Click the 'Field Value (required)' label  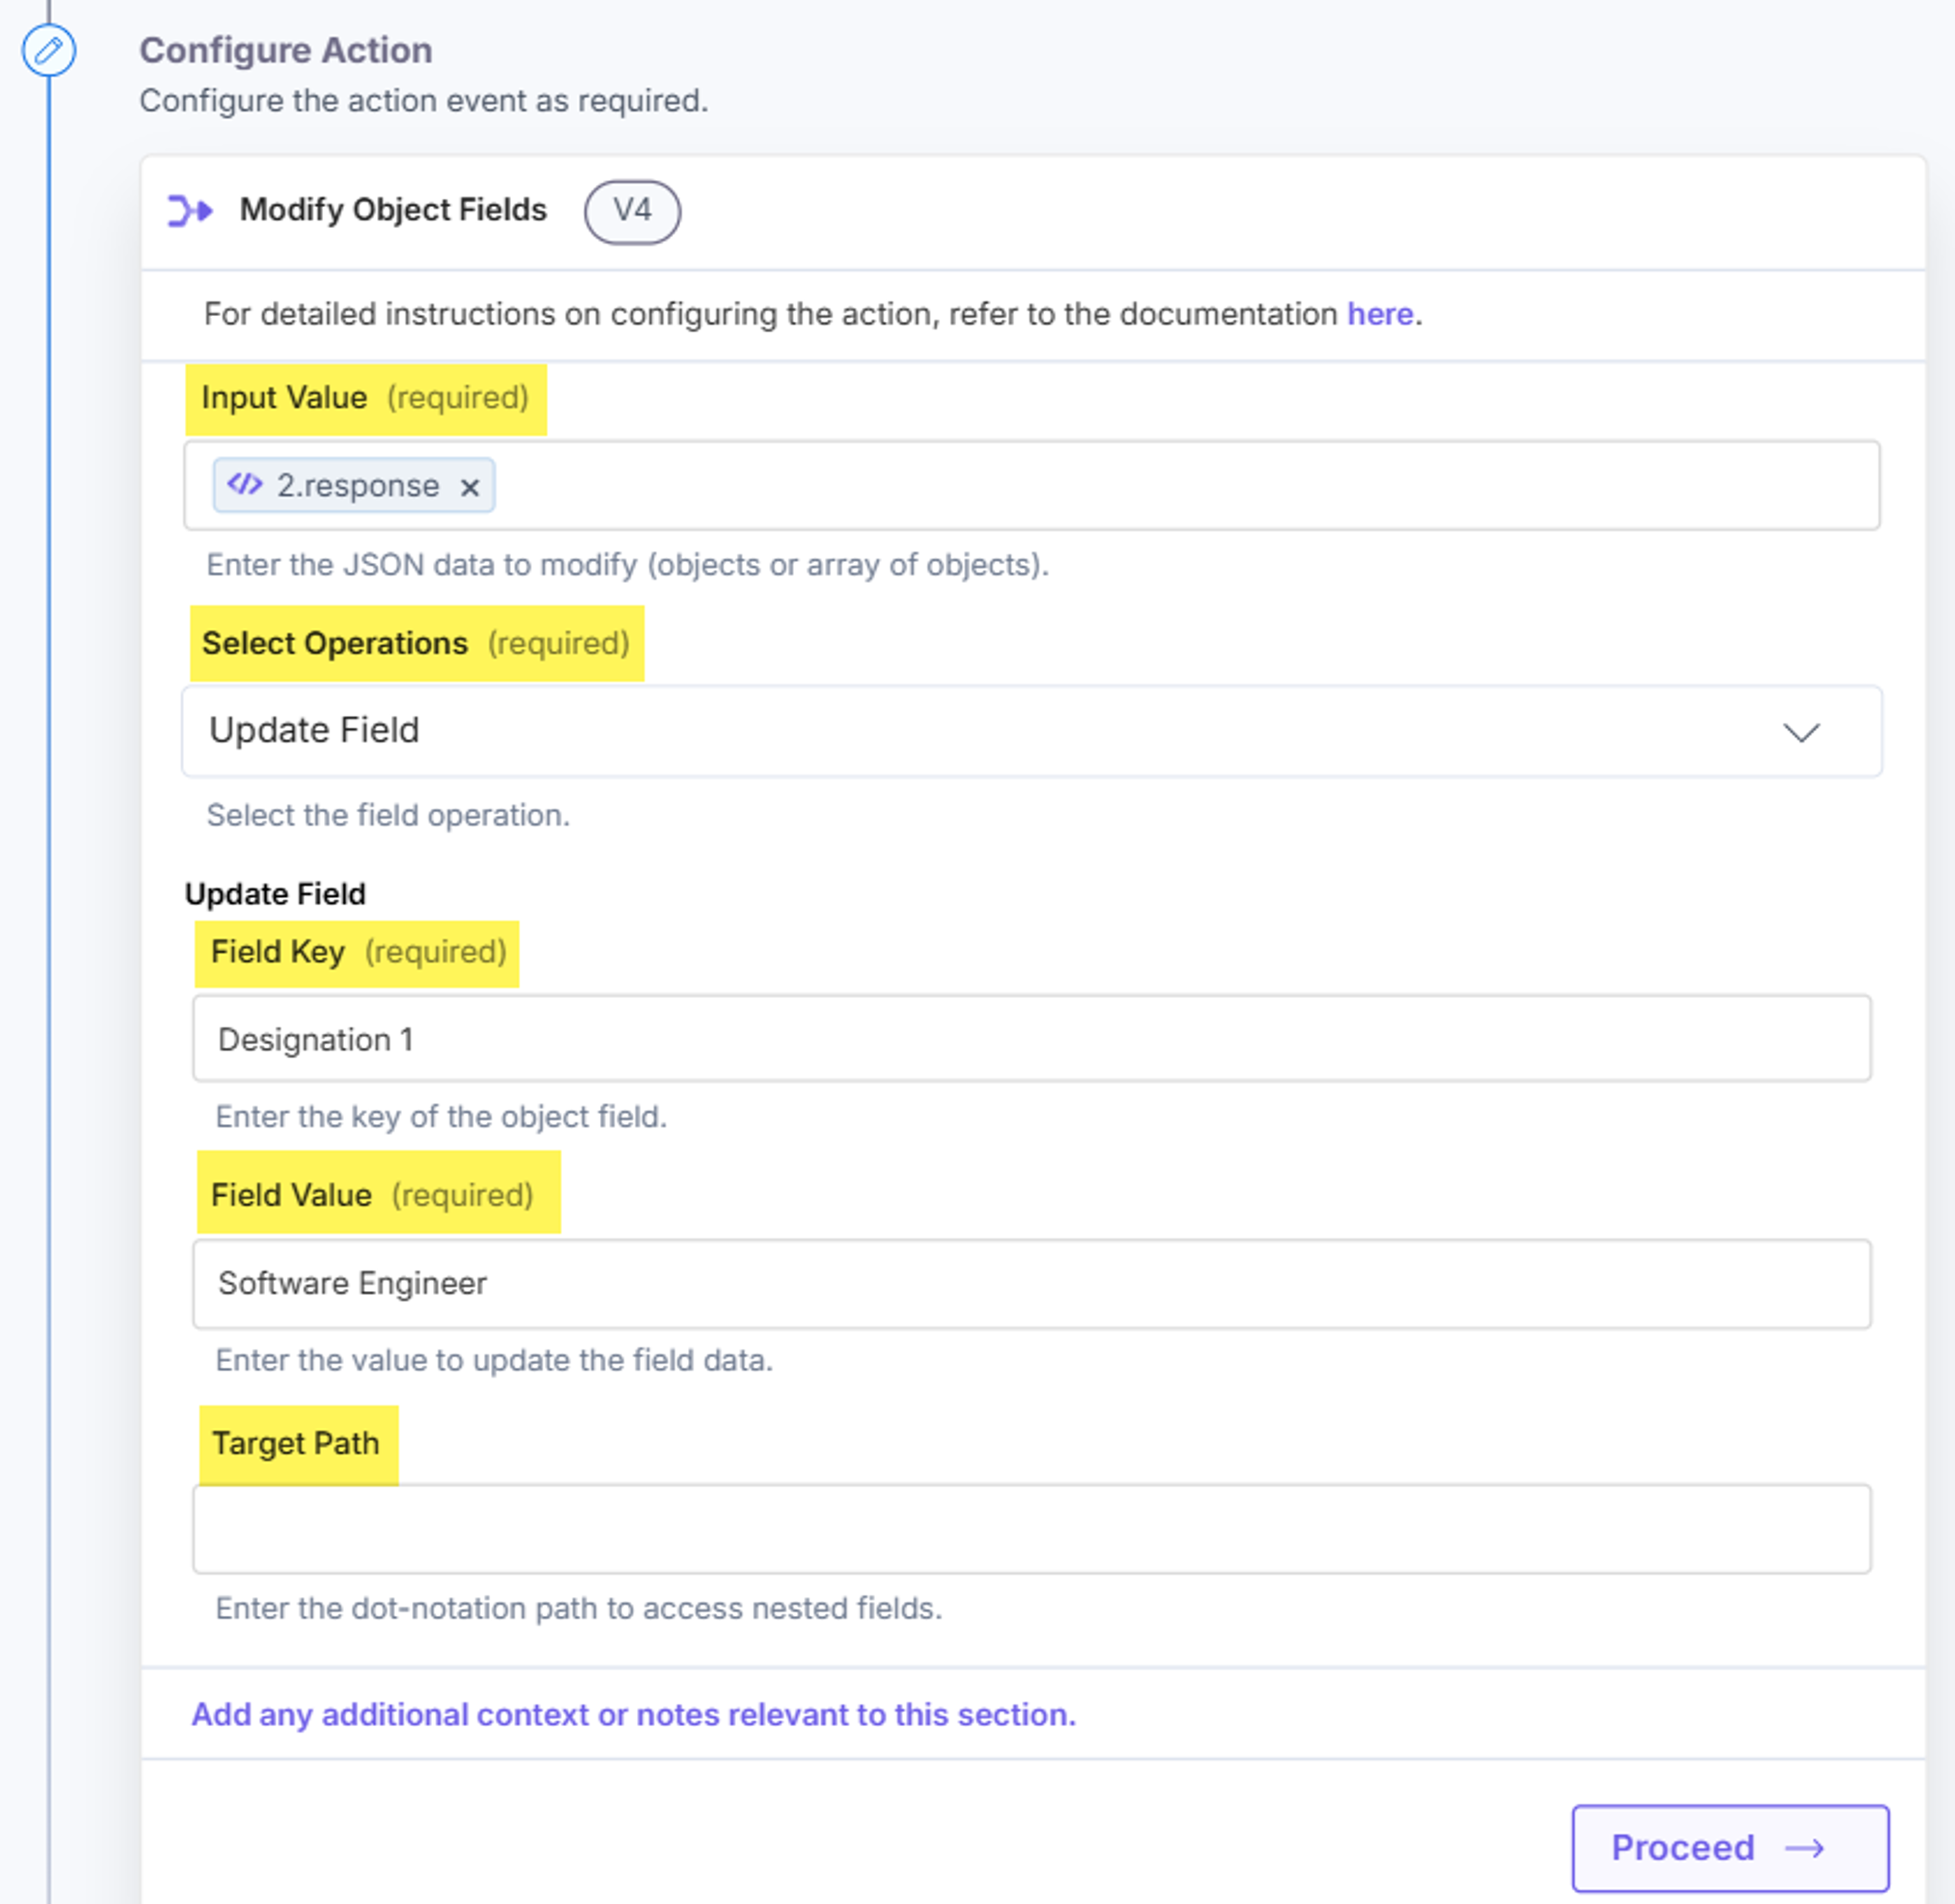(x=372, y=1195)
